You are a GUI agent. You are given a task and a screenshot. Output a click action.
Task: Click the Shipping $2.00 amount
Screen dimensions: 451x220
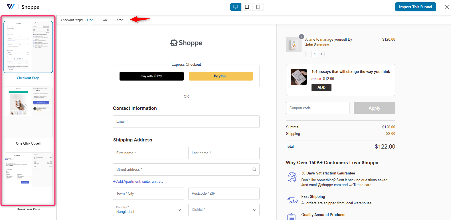[391, 134]
